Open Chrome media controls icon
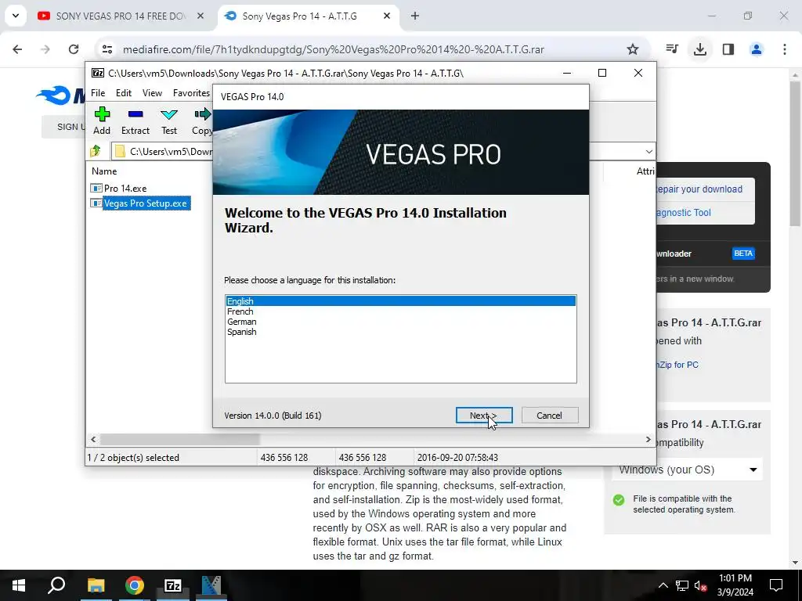 (672, 49)
